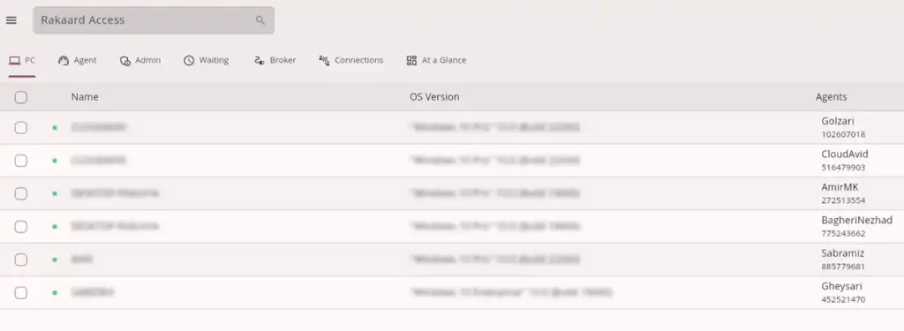
Task: Focus the Rakaard Access search field
Action: coord(154,20)
